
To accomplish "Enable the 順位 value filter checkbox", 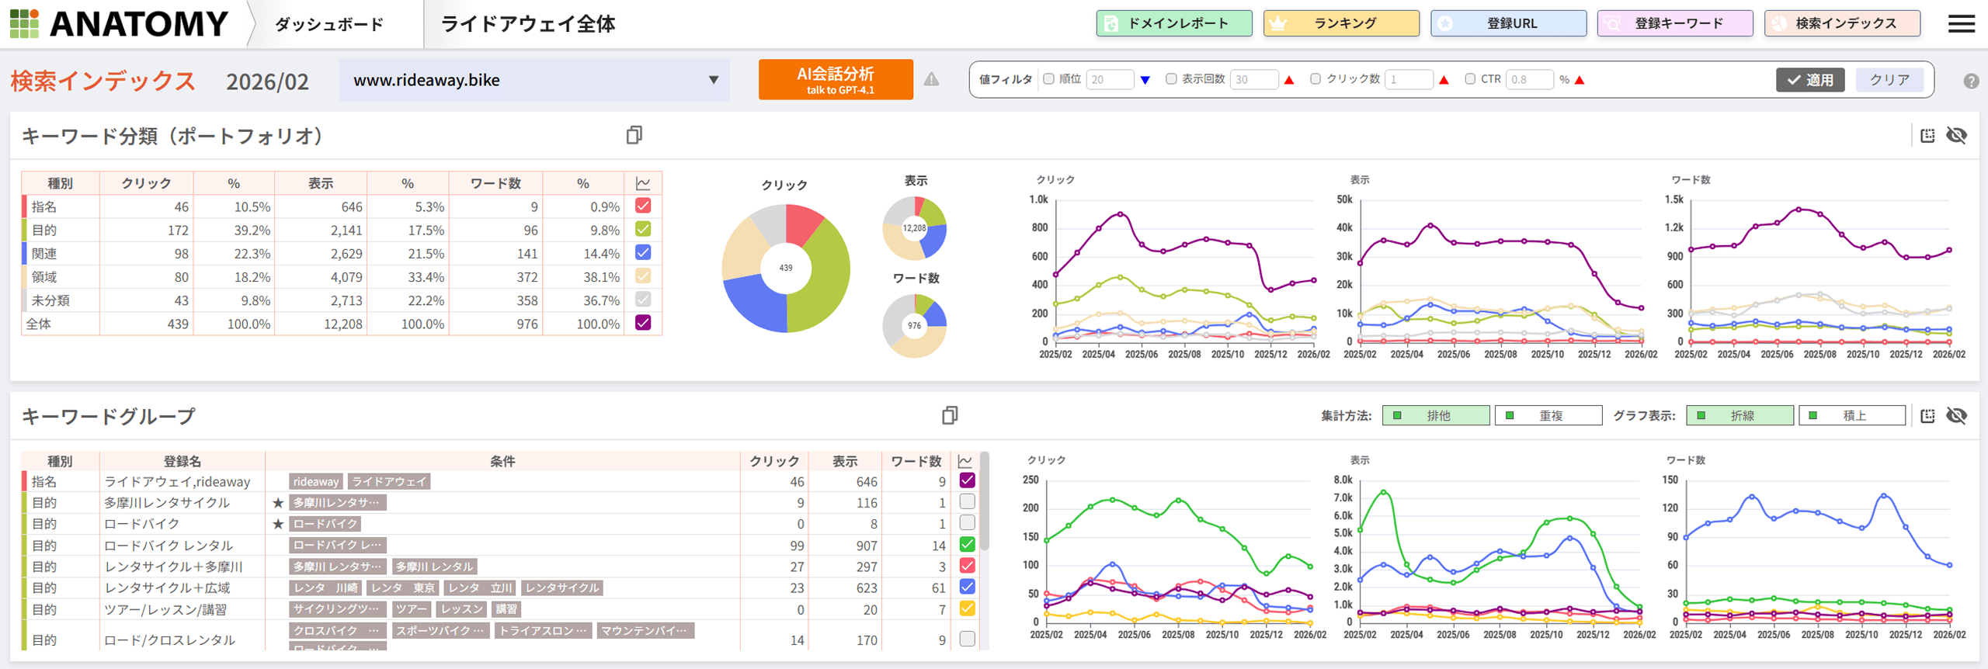I will click(x=1048, y=79).
